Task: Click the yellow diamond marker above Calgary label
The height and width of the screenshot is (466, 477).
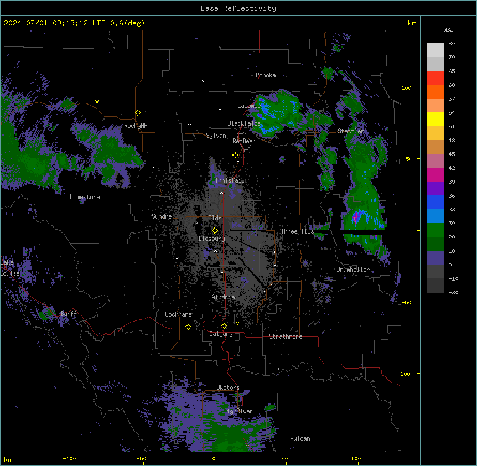Action: click(224, 326)
